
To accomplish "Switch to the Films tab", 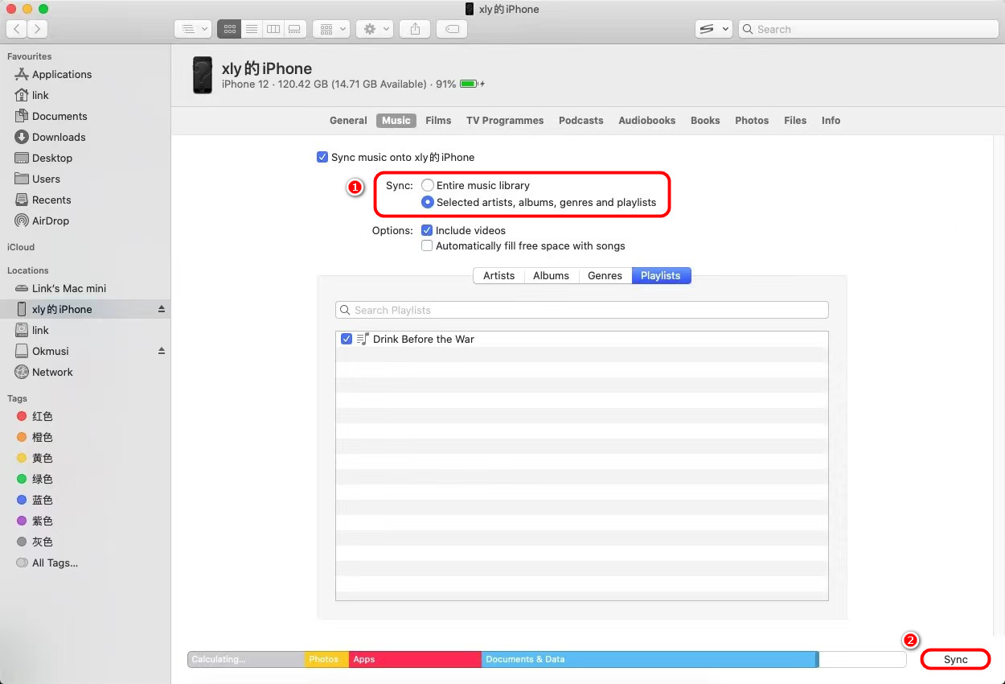I will pyautogui.click(x=438, y=120).
